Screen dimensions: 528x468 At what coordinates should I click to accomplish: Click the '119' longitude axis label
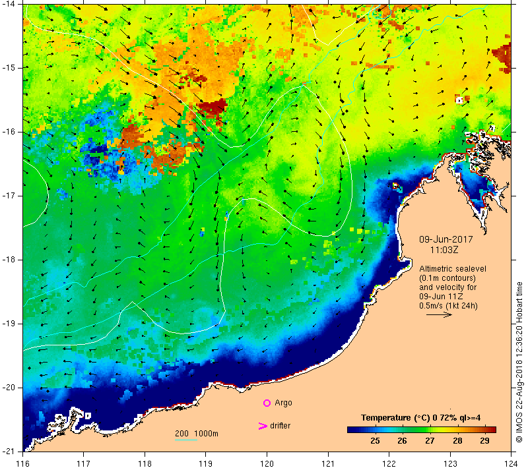(206, 463)
